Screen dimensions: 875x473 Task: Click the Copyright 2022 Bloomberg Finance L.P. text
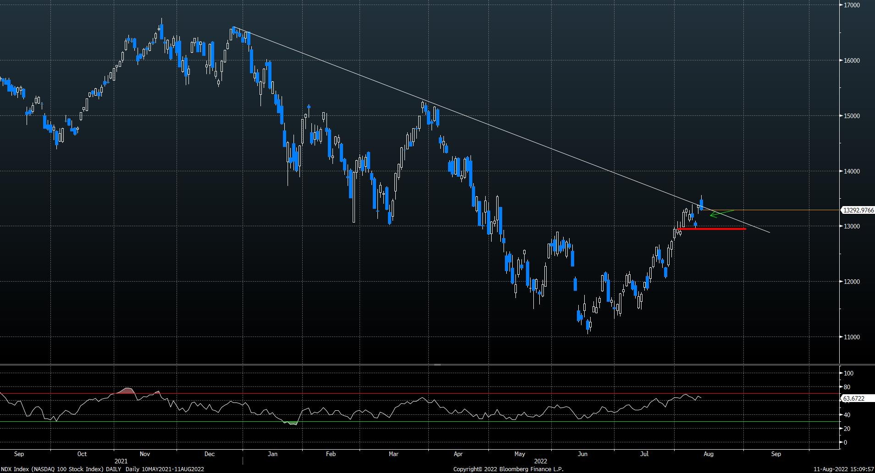point(508,469)
